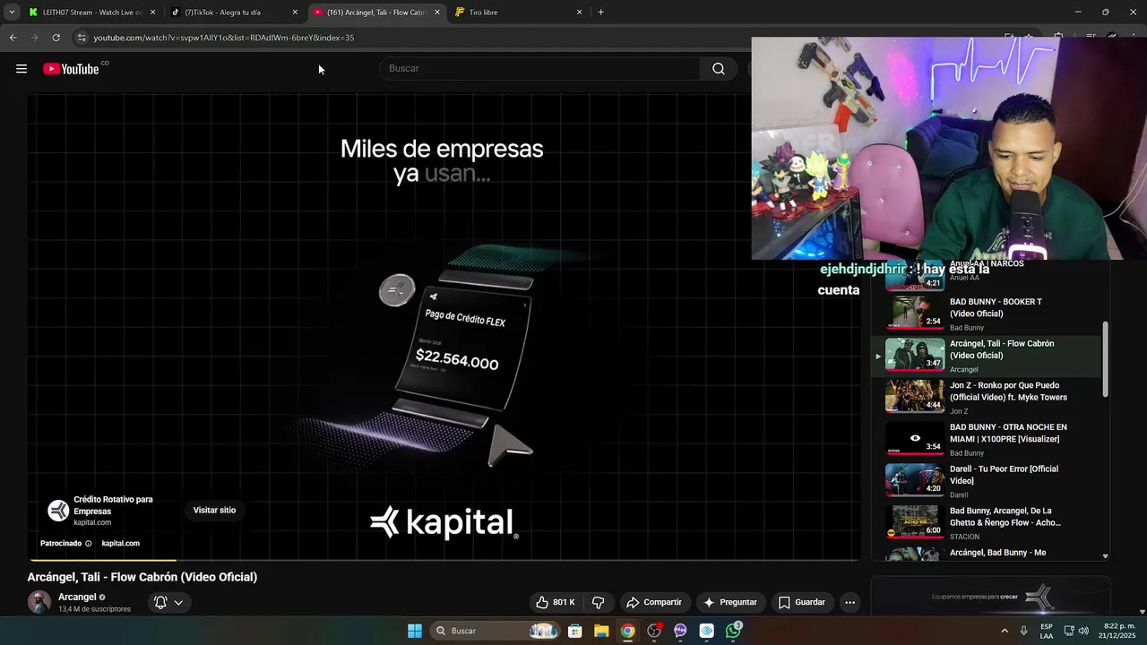Open the tab search dropdown arrow
The width and height of the screenshot is (1147, 645).
click(x=11, y=13)
